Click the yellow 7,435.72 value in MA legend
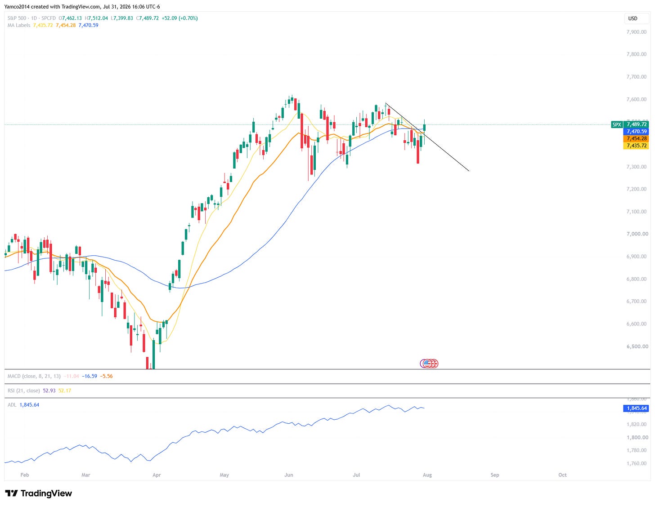Screen dimensions: 655x506 pyautogui.click(x=43, y=26)
